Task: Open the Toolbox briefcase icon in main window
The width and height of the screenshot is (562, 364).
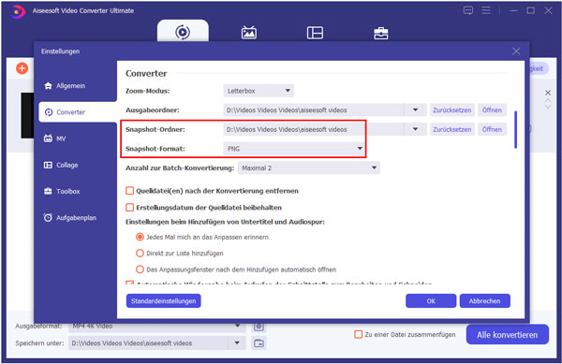Action: 380,33
